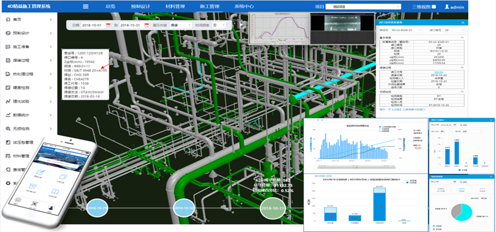
Task: Collapse the 基本信息 section chevron
Action: pos(463,37)
